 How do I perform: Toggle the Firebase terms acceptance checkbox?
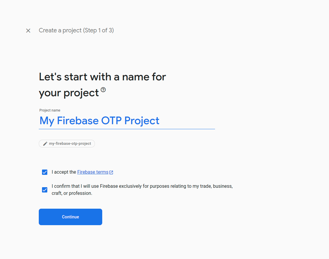(44, 172)
